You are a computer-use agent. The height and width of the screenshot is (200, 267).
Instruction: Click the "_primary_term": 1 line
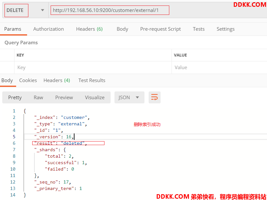(x=58, y=189)
